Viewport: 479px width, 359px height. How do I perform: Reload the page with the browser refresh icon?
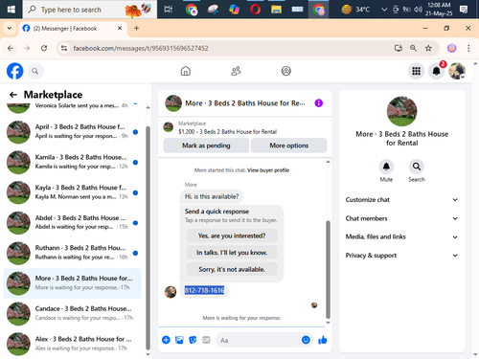click(x=44, y=48)
